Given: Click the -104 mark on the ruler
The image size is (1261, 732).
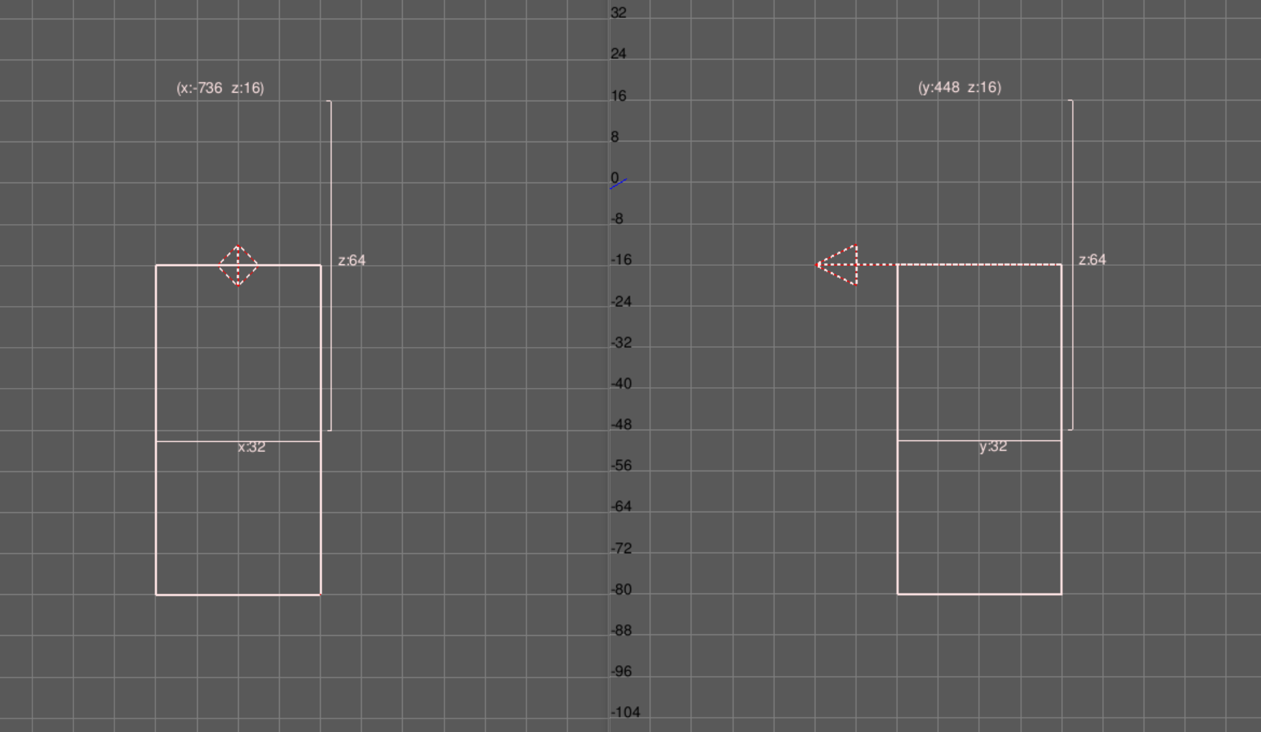Looking at the screenshot, I should point(625,712).
